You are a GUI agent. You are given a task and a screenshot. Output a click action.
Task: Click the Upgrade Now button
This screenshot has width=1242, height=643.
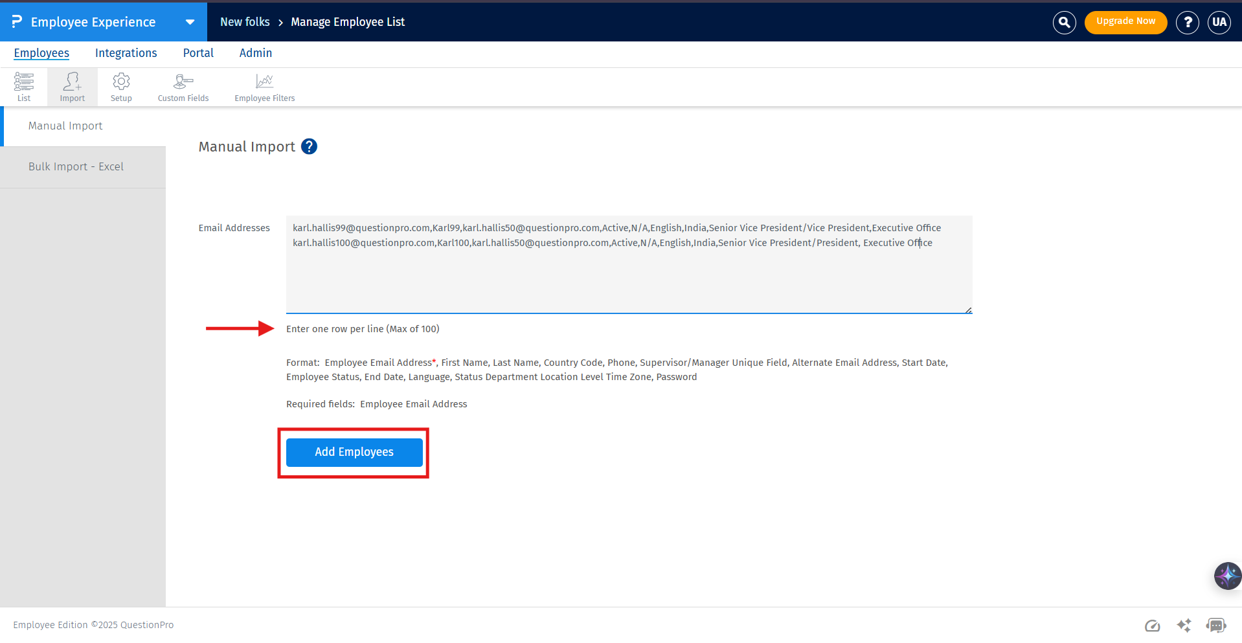(x=1125, y=22)
